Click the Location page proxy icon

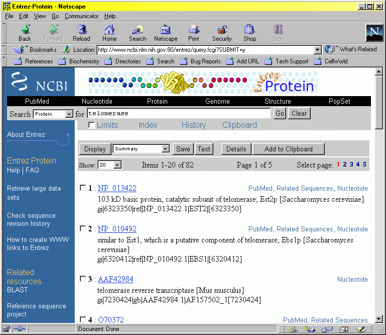66,50
